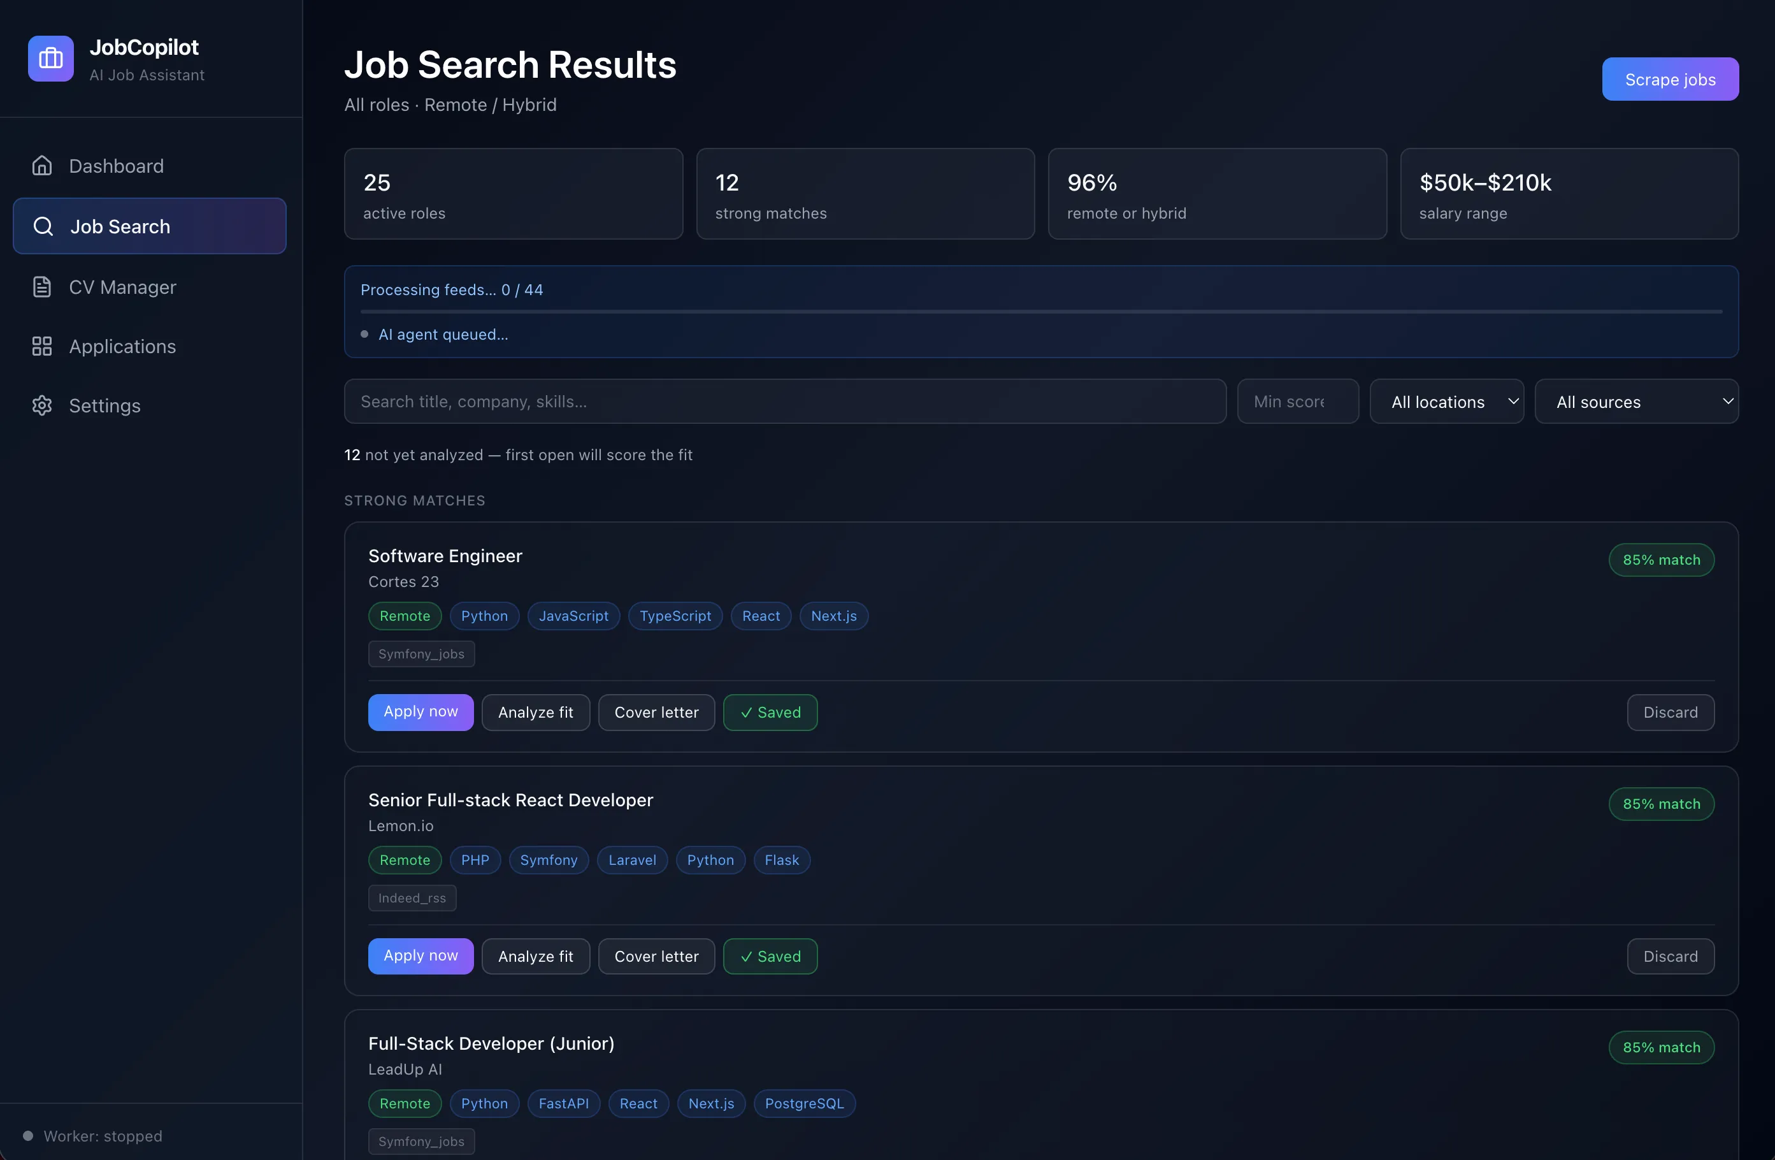The image size is (1775, 1160).
Task: Toggle Saved on Software Engineer card
Action: click(x=770, y=713)
